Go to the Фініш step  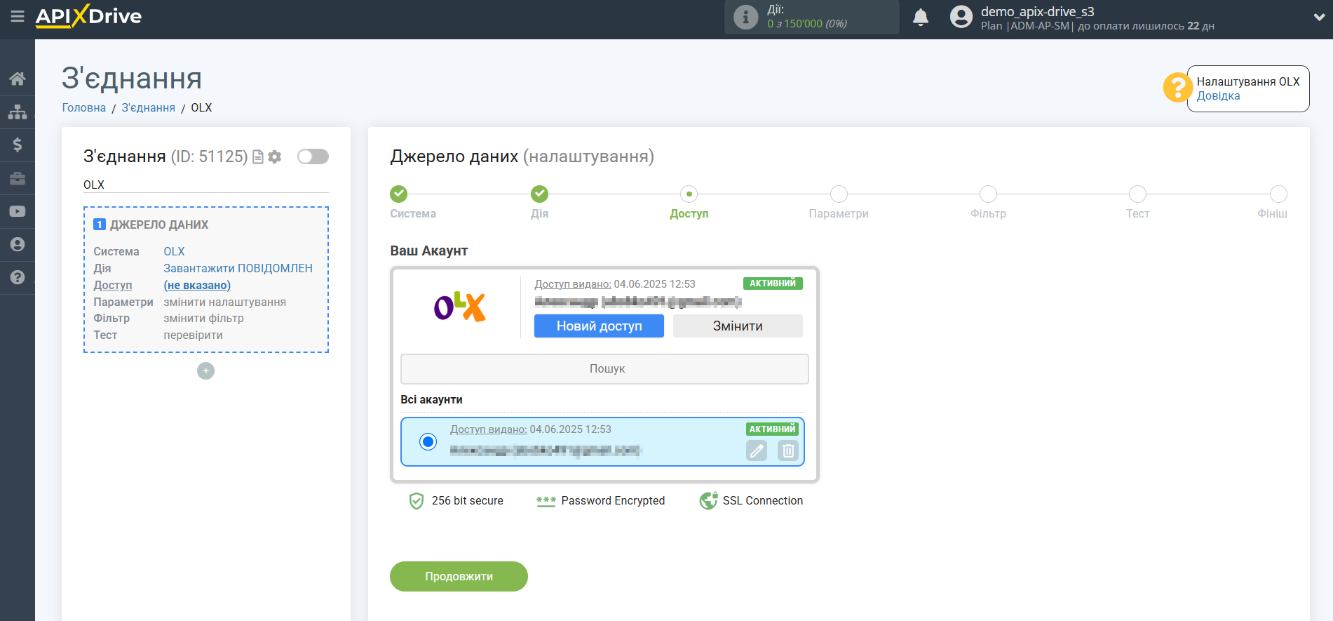(1278, 194)
